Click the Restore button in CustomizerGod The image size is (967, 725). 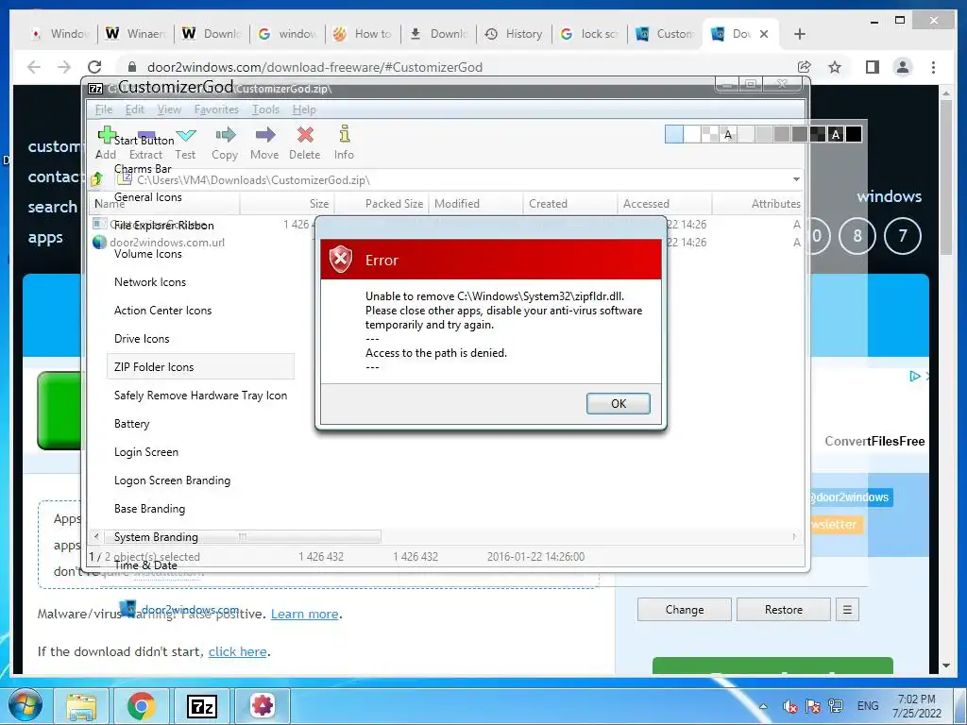click(784, 610)
